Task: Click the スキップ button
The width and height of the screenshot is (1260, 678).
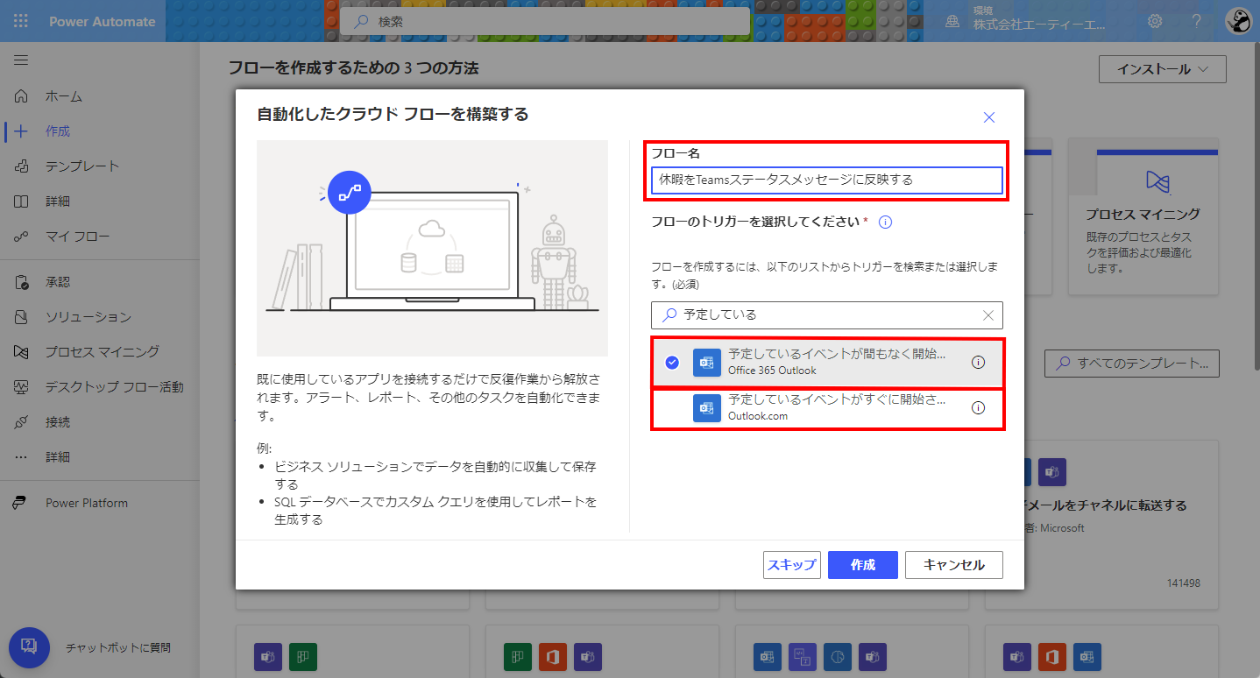Action: pos(791,565)
